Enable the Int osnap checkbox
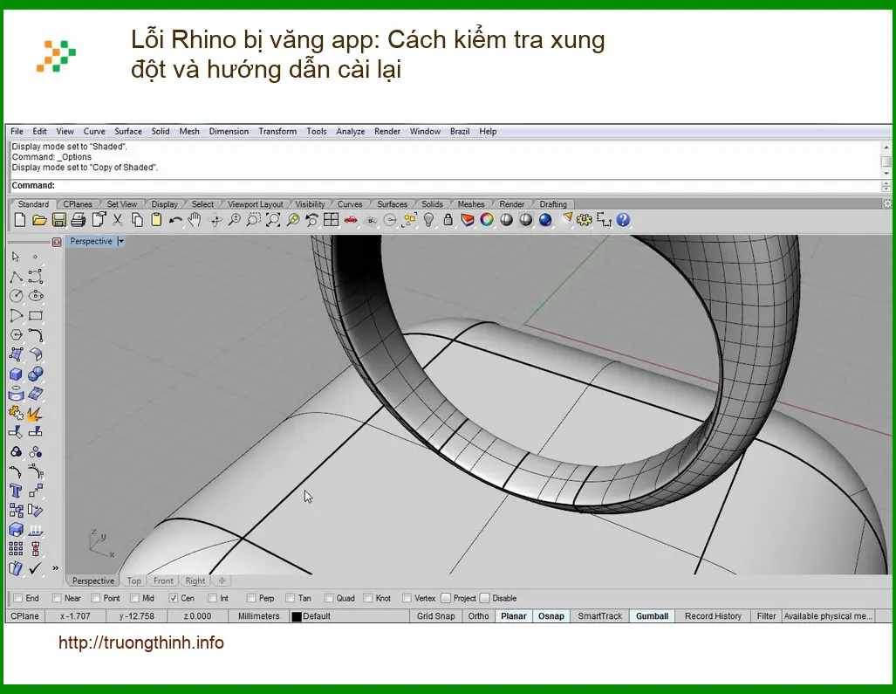 pos(212,598)
